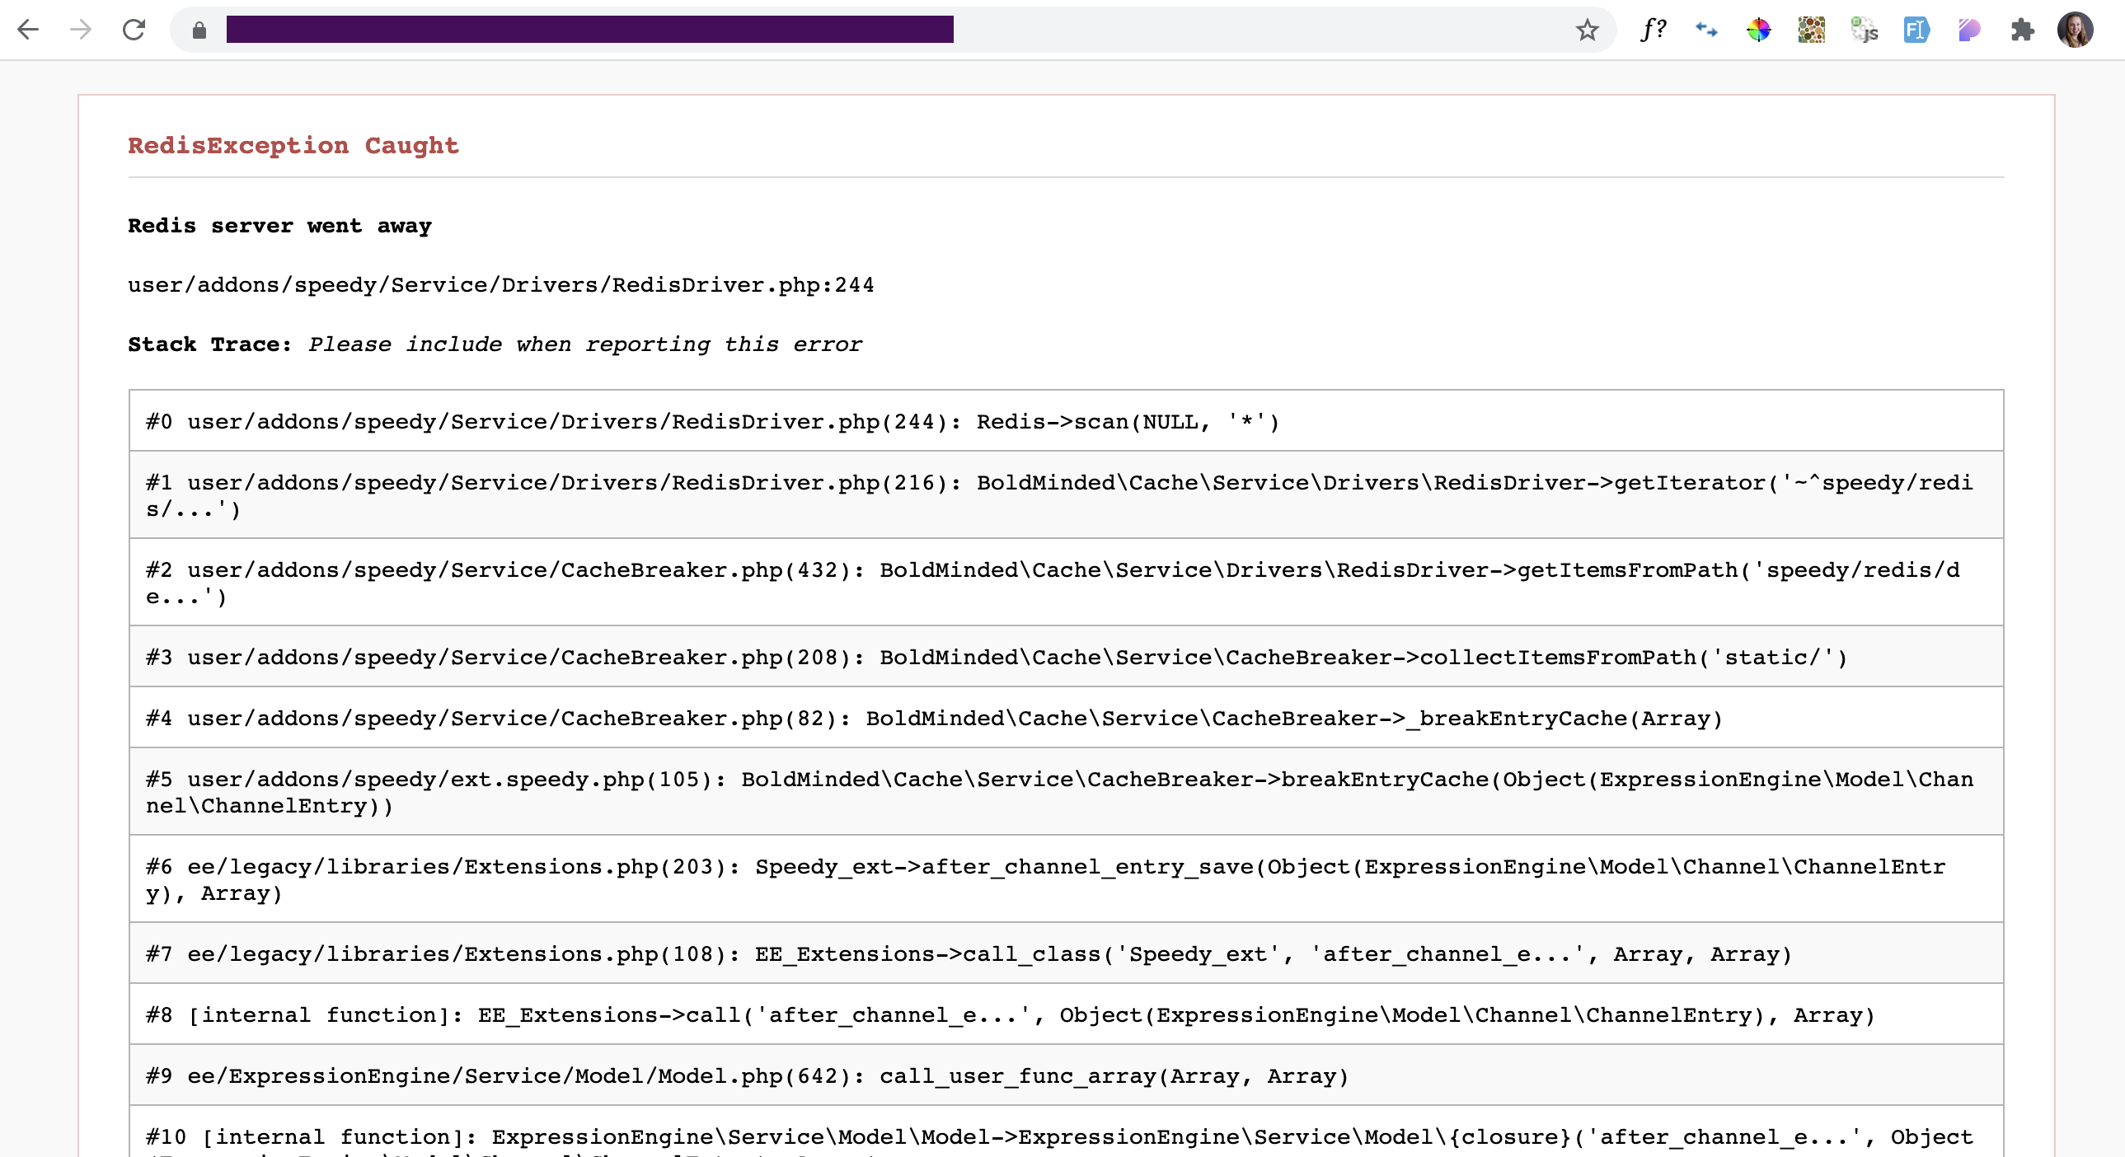The width and height of the screenshot is (2125, 1157).
Task: Select stack trace row #4 _breakEntryCache
Action: [1066, 718]
